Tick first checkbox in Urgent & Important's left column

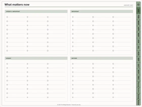point(7,17)
